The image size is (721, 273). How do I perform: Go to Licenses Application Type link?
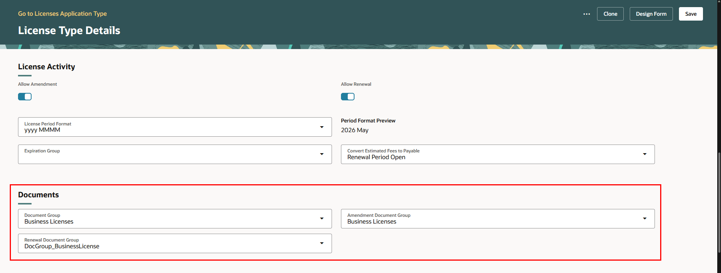pos(62,13)
